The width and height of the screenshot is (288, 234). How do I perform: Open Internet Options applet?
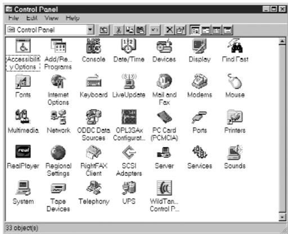(x=58, y=81)
